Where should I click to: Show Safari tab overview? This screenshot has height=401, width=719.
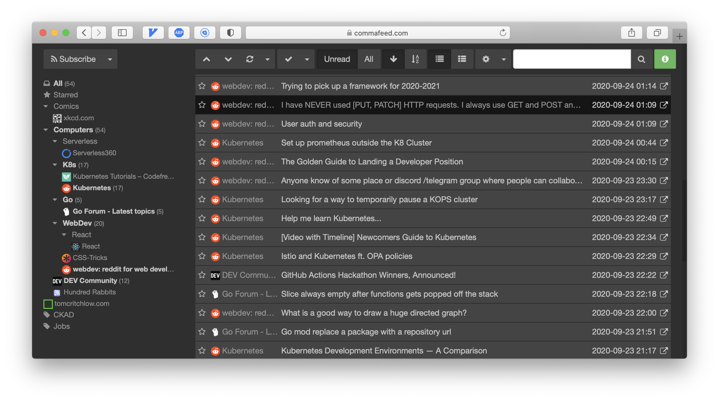pyautogui.click(x=657, y=33)
